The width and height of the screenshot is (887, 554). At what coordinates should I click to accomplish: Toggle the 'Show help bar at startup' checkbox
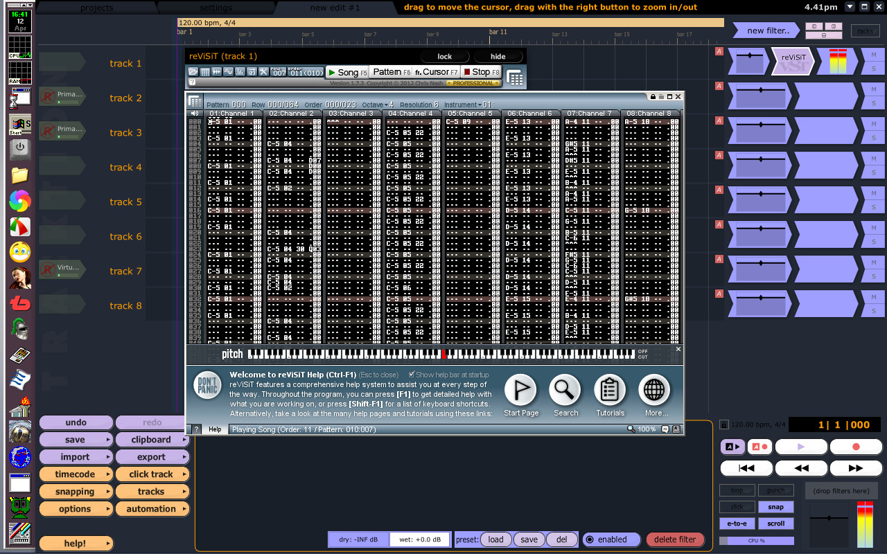[412, 375]
